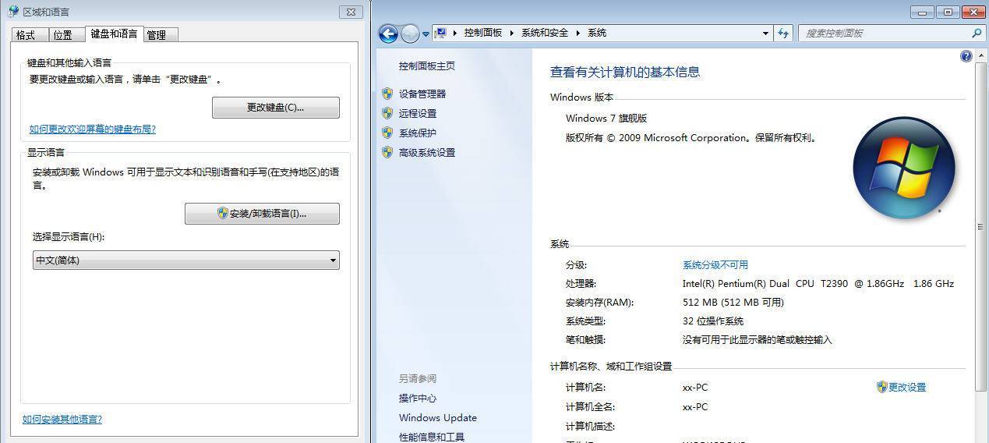This screenshot has width=989, height=443.
Task: Click the xx-PC value next to 计算机名
Action: (695, 387)
